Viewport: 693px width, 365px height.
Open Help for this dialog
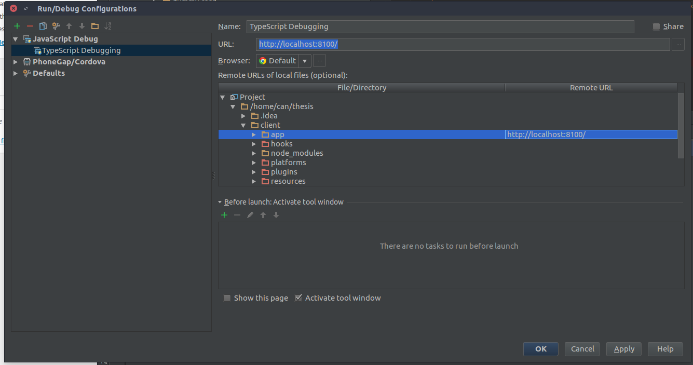pyautogui.click(x=665, y=349)
